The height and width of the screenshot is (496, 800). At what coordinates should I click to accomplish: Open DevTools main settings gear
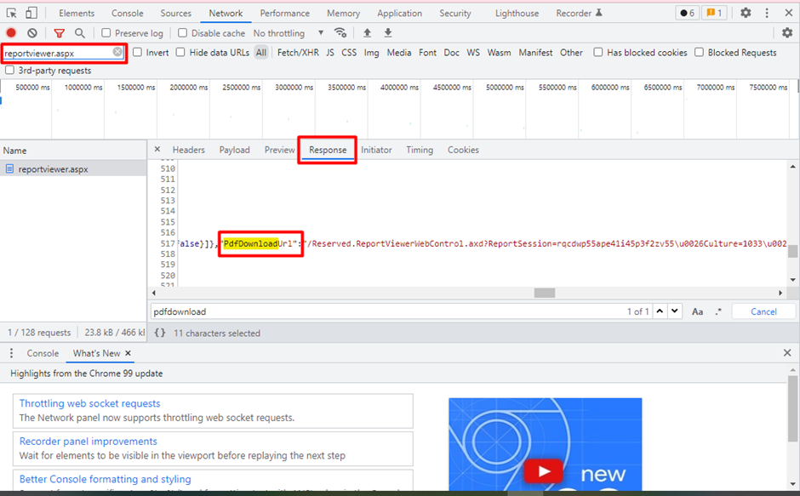746,13
